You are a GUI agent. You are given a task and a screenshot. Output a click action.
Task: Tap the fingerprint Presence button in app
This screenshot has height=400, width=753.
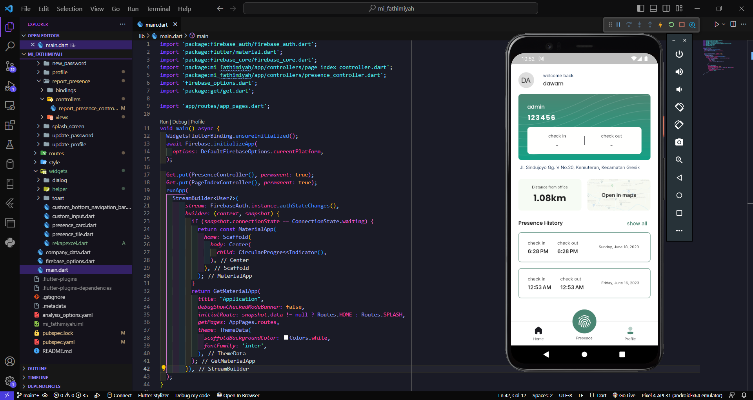[584, 322]
